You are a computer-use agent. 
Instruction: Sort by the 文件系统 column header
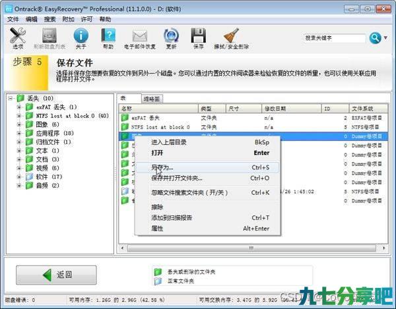(x=368, y=109)
